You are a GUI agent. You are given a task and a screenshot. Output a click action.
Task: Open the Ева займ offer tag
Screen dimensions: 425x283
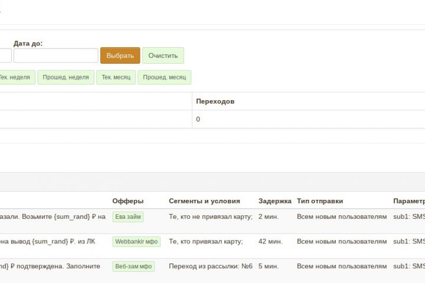[127, 216]
